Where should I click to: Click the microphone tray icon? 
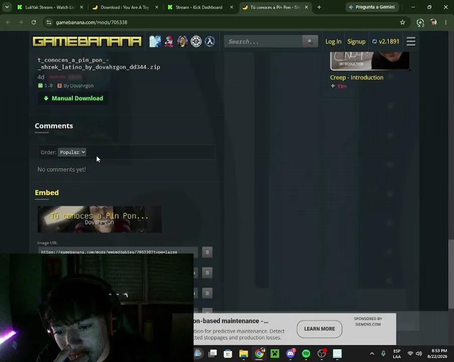tap(383, 353)
